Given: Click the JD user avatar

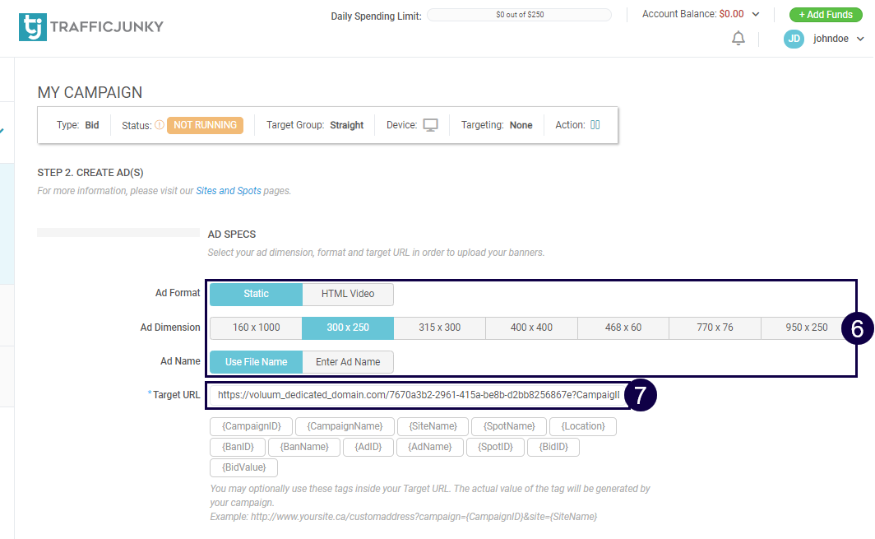Looking at the screenshot, I should tap(794, 39).
